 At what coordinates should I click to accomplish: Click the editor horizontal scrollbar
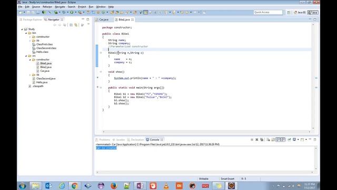(206, 131)
